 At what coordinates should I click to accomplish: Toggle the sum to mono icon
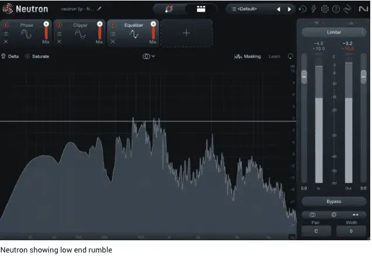pos(312,215)
